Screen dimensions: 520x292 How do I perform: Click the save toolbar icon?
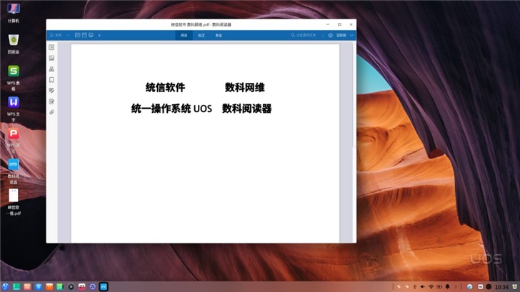pos(84,35)
